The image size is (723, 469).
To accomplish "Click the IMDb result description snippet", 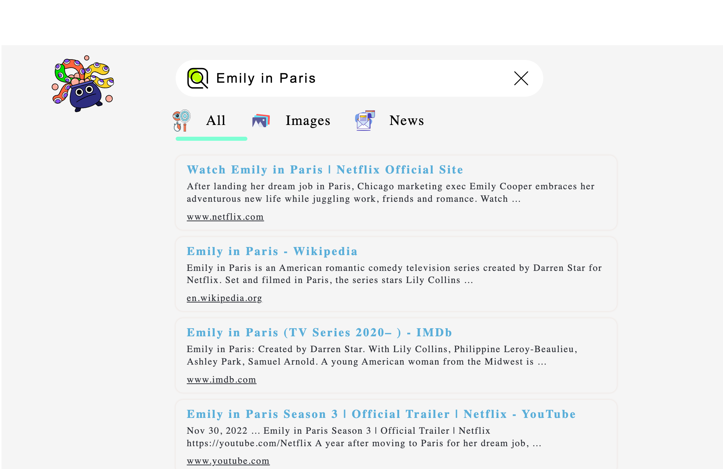I will [382, 355].
